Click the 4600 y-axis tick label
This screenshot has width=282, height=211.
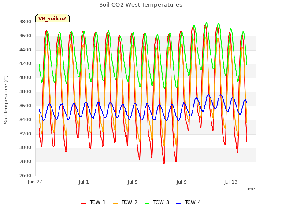coord(26,36)
